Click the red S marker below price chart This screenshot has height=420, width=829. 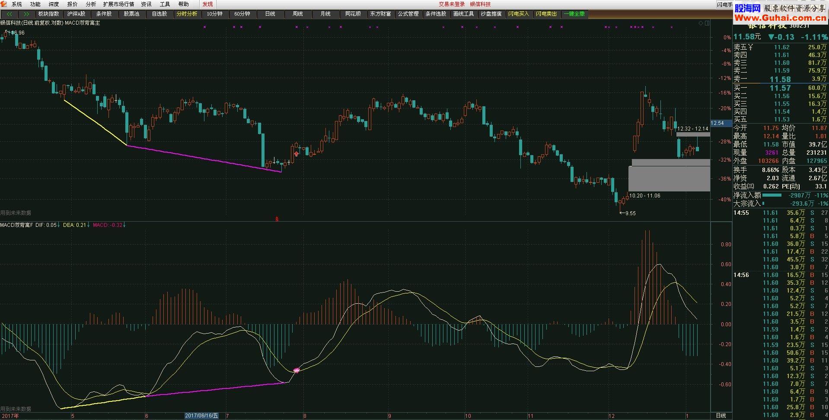277,219
